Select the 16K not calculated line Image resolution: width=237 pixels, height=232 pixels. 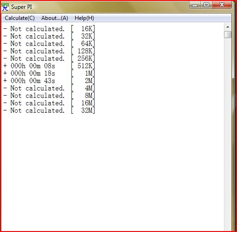(49, 29)
